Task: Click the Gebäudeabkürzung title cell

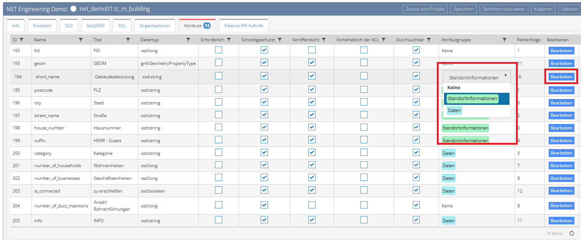Action: [x=114, y=77]
